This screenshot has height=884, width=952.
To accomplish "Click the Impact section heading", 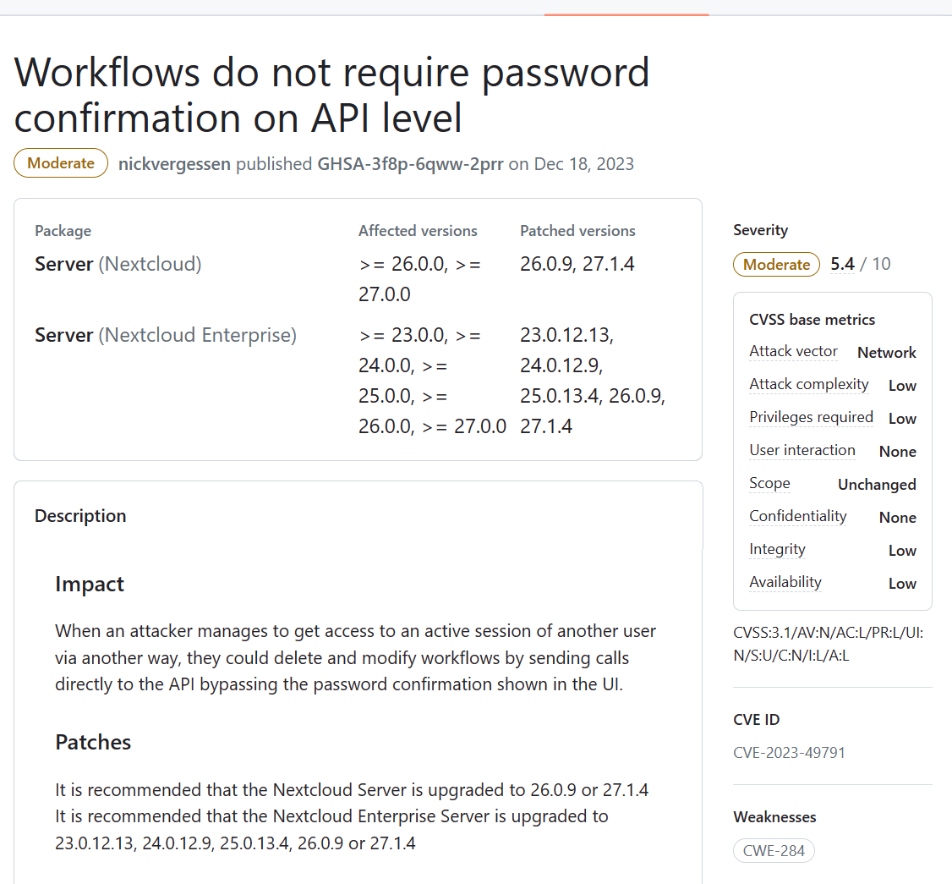I will 90,584.
